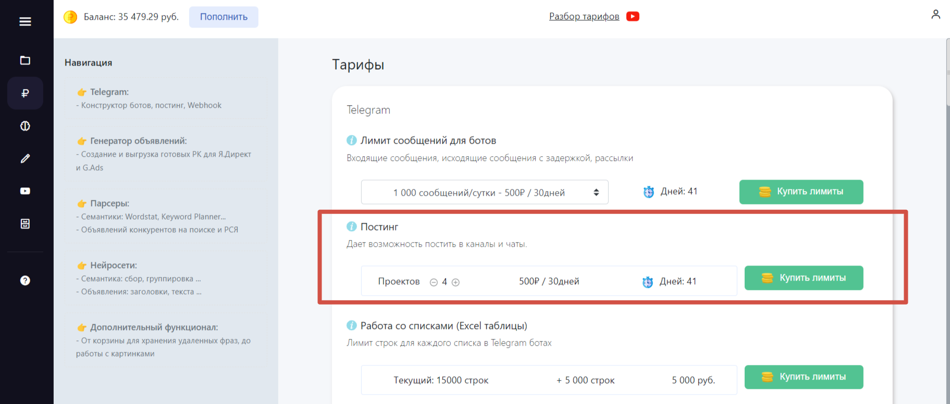Viewport: 950px width, 404px height.
Task: Click the clock icon in Постинг row
Action: [x=648, y=282]
